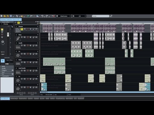Mute the Synth track
The width and height of the screenshot is (154, 115).
click(24, 46)
